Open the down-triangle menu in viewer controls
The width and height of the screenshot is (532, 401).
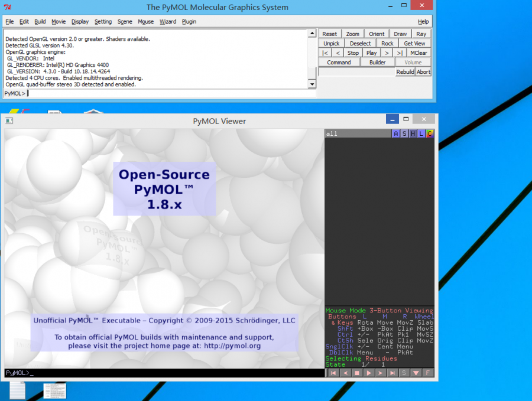pos(416,373)
